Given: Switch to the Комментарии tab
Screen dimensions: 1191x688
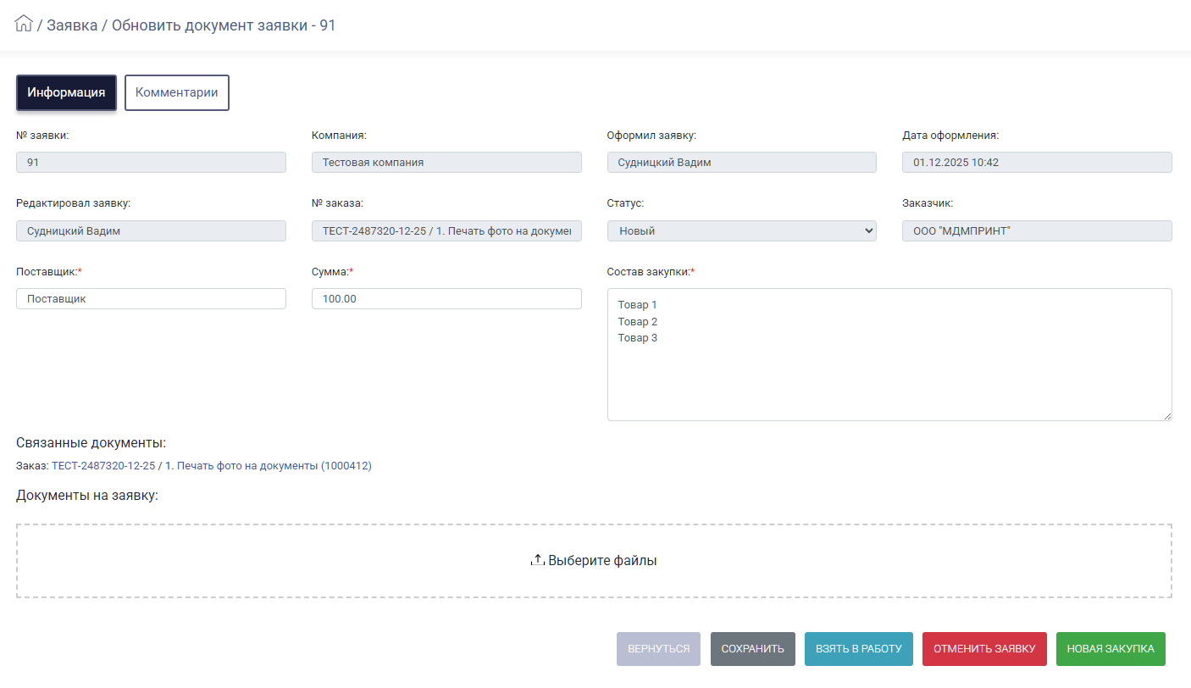Looking at the screenshot, I should [176, 93].
